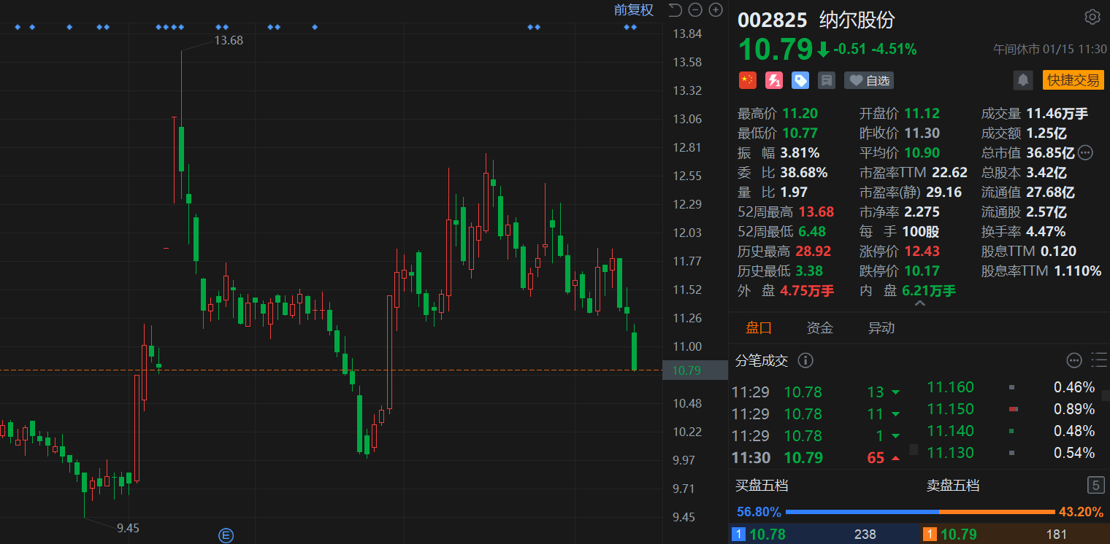Zoom out the K-line chart
Viewport: 1110px width, 544px height.
pyautogui.click(x=695, y=10)
